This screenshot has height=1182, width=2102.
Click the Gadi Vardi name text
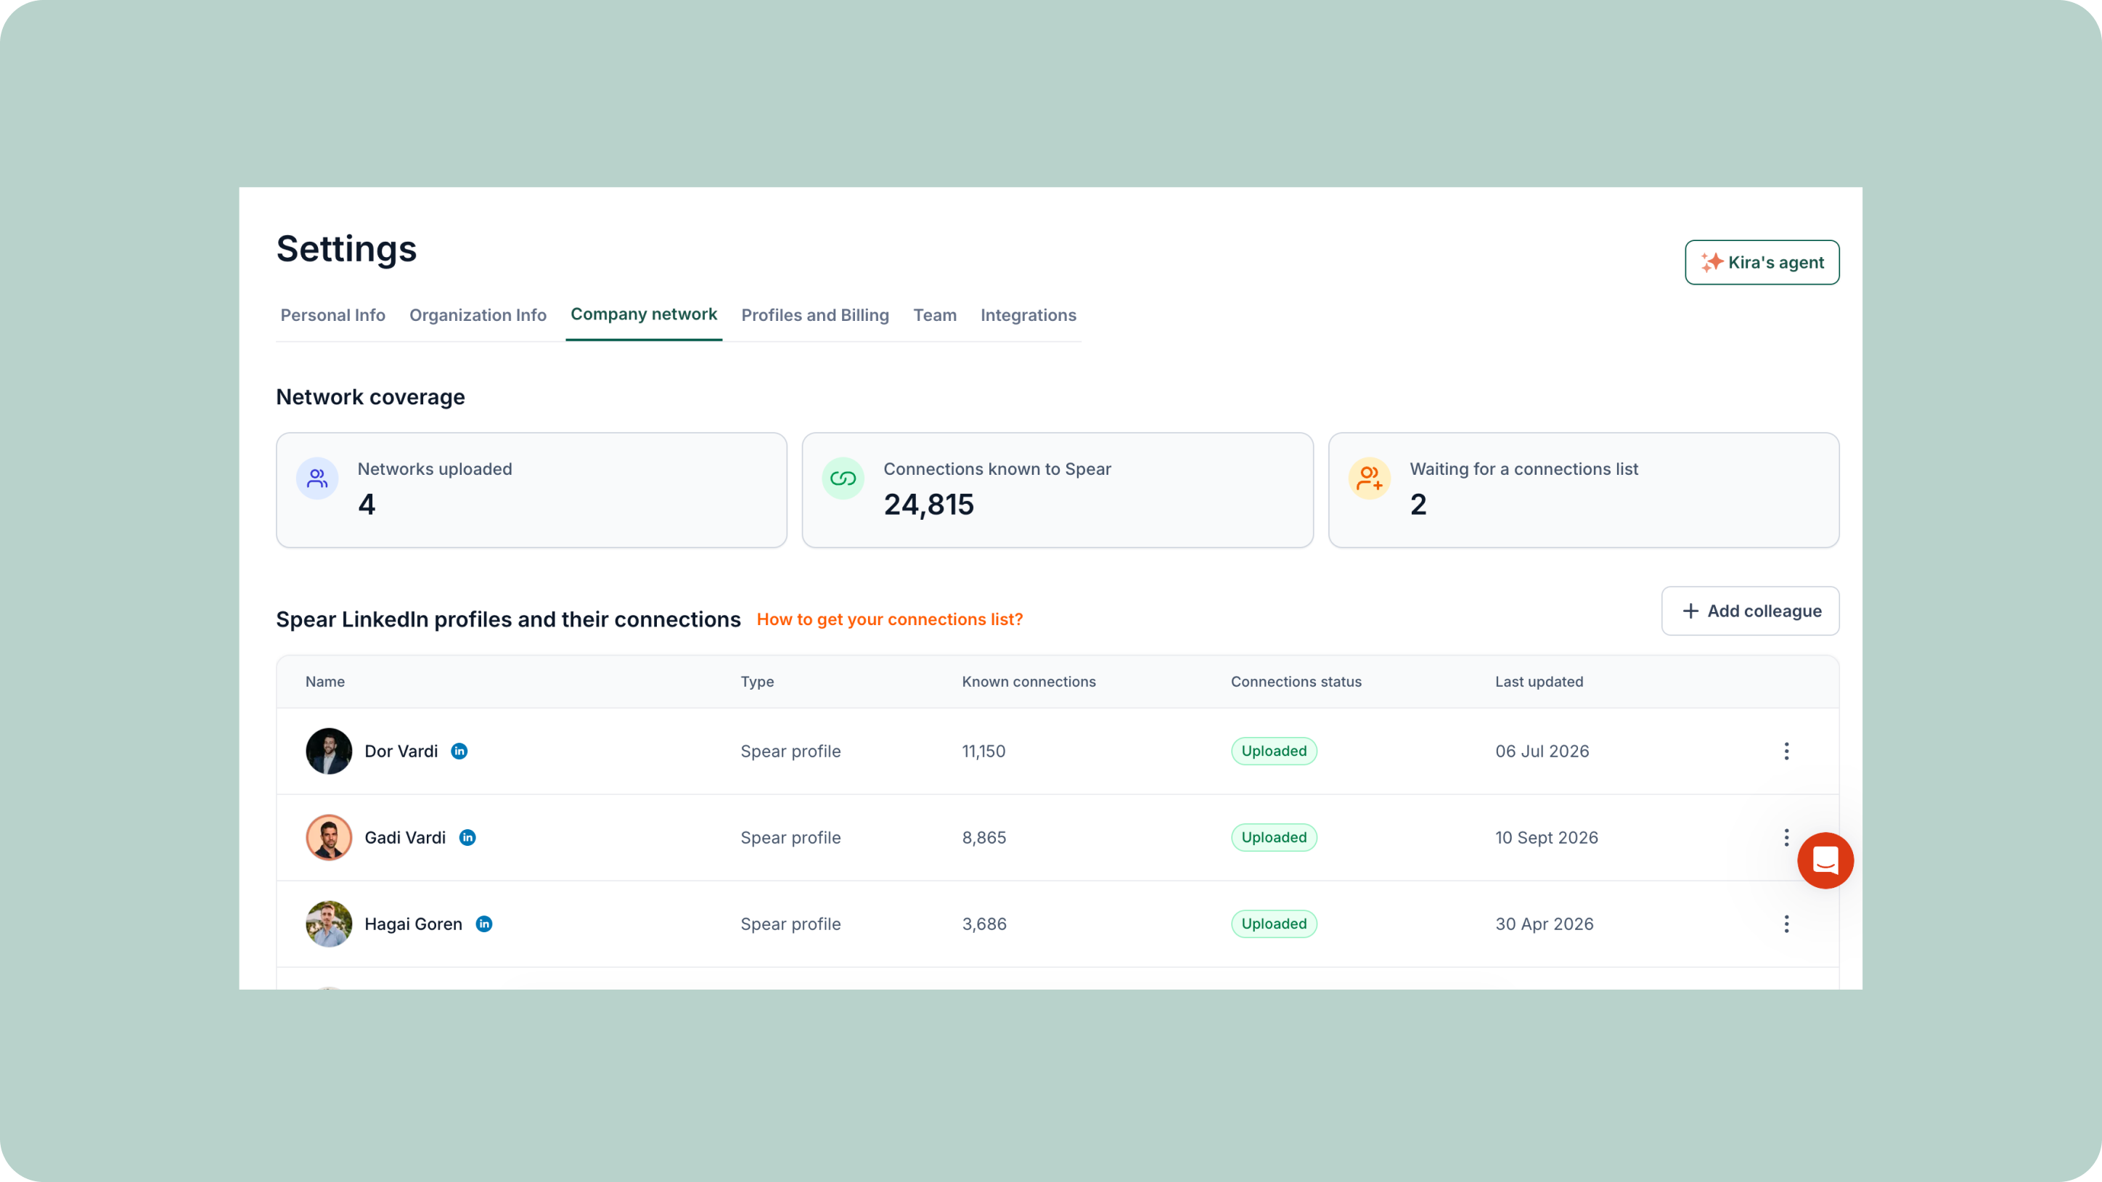point(405,838)
